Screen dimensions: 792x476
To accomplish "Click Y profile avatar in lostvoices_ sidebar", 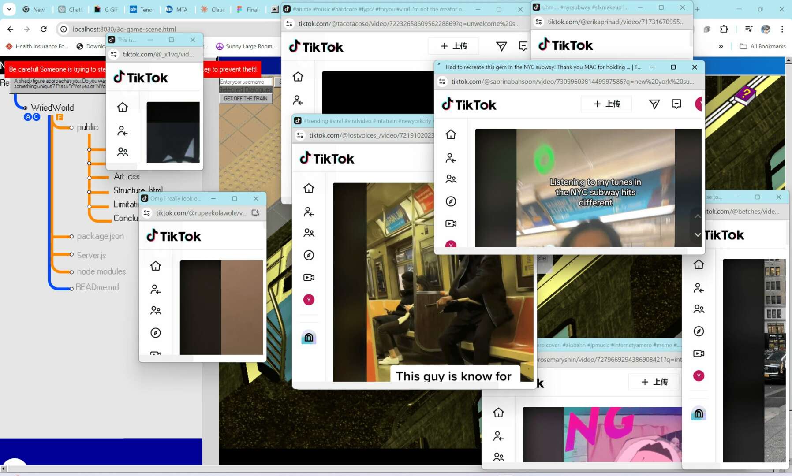I will point(309,300).
